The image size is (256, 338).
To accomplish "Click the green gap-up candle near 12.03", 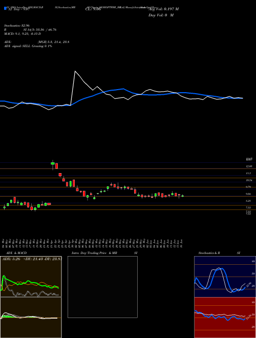I will pos(53,163).
